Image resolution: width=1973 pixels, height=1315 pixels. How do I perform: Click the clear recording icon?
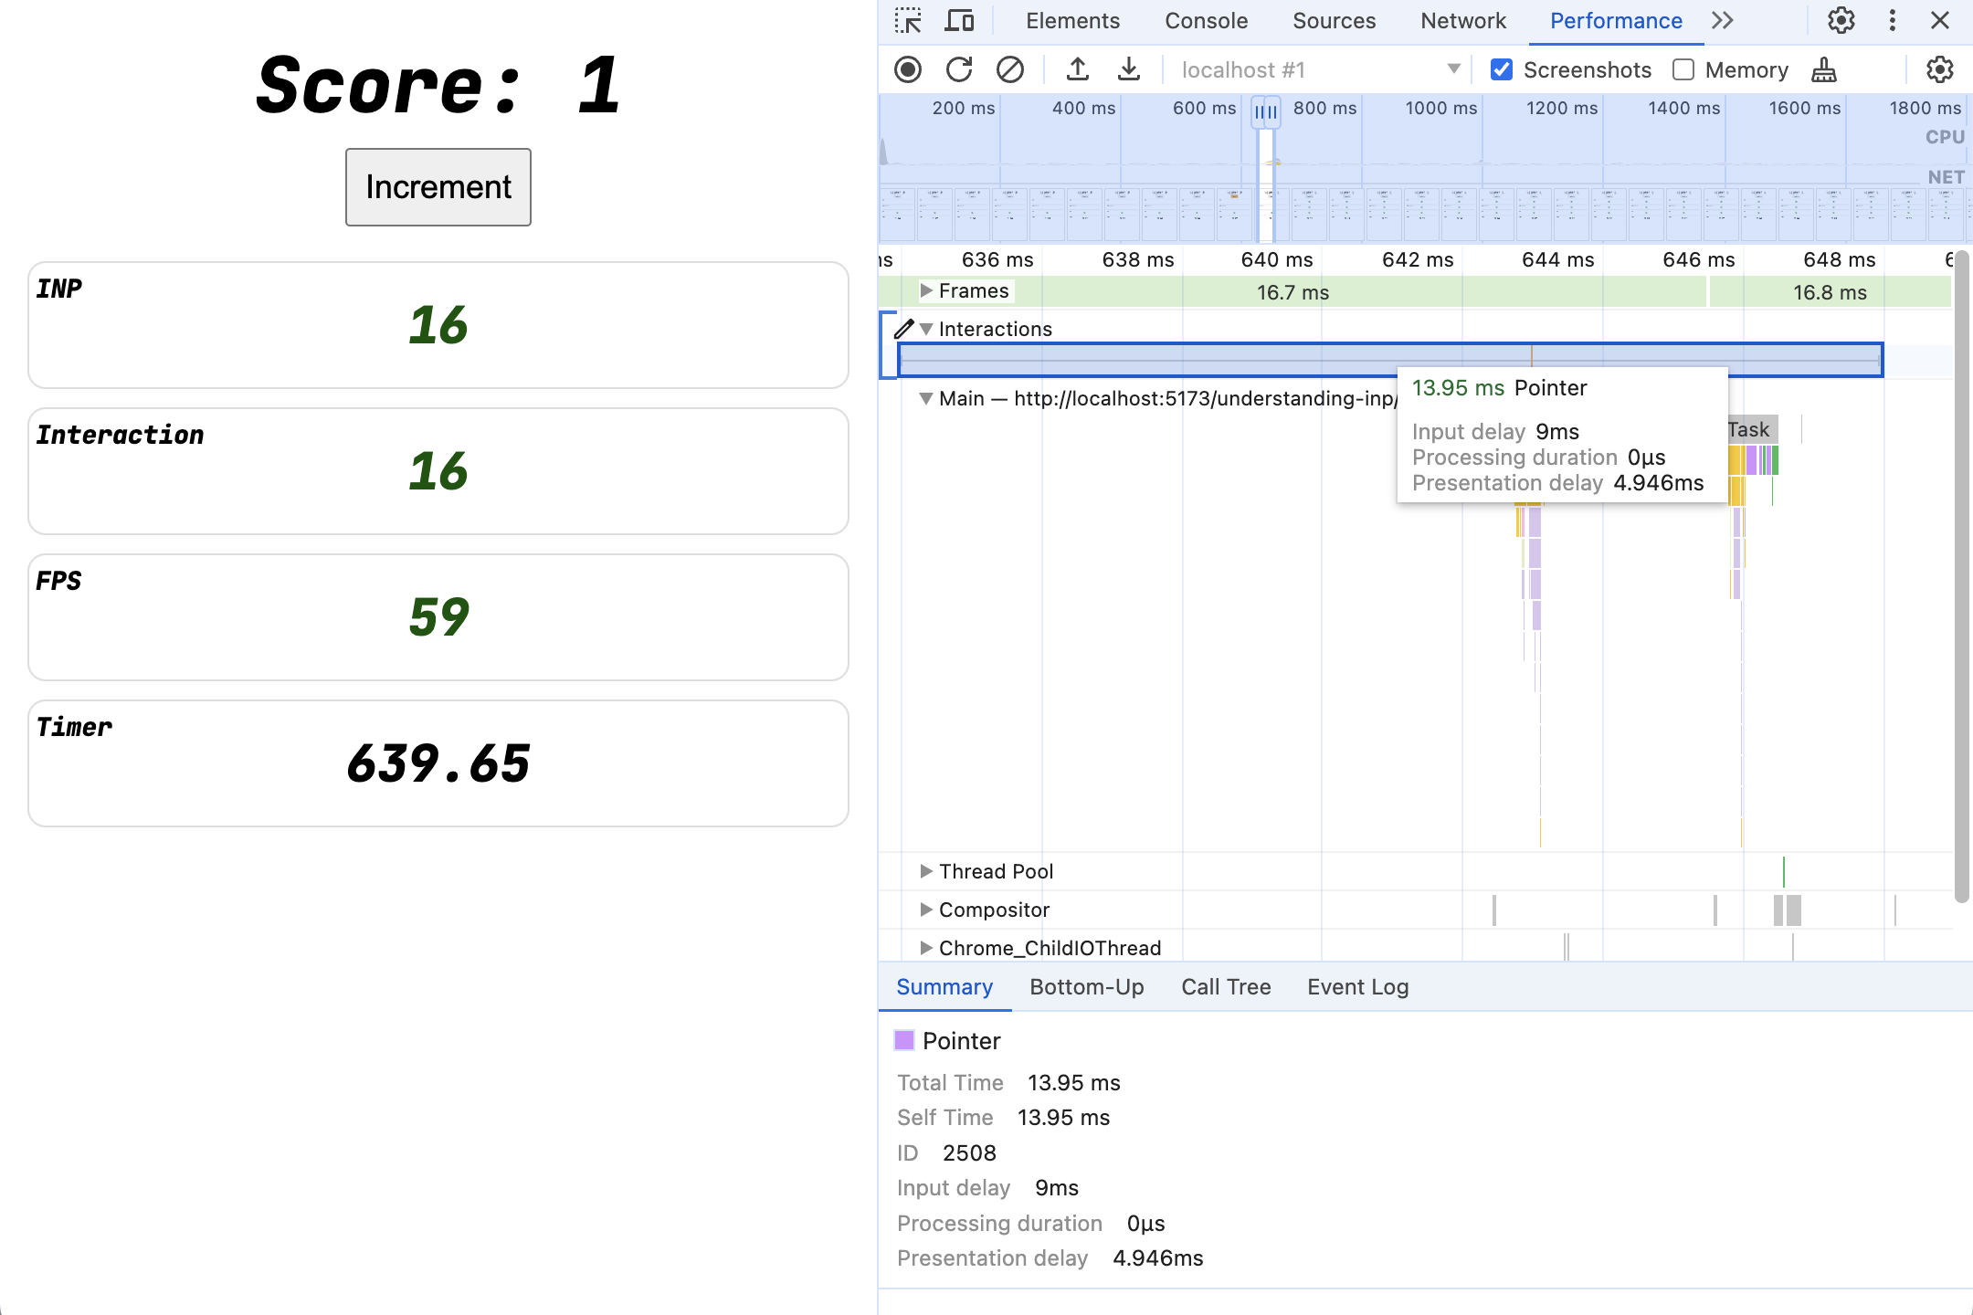(x=1010, y=70)
